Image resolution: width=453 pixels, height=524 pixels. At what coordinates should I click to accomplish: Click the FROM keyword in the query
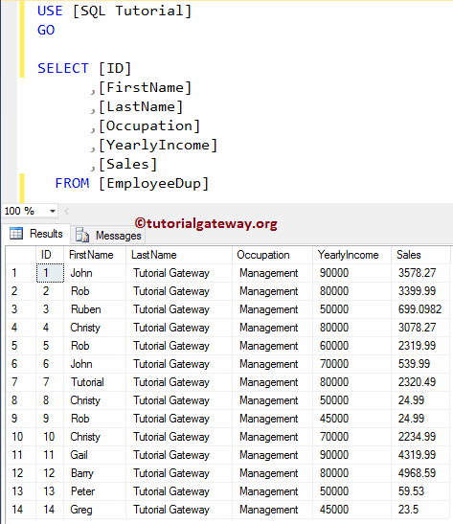pos(72,183)
